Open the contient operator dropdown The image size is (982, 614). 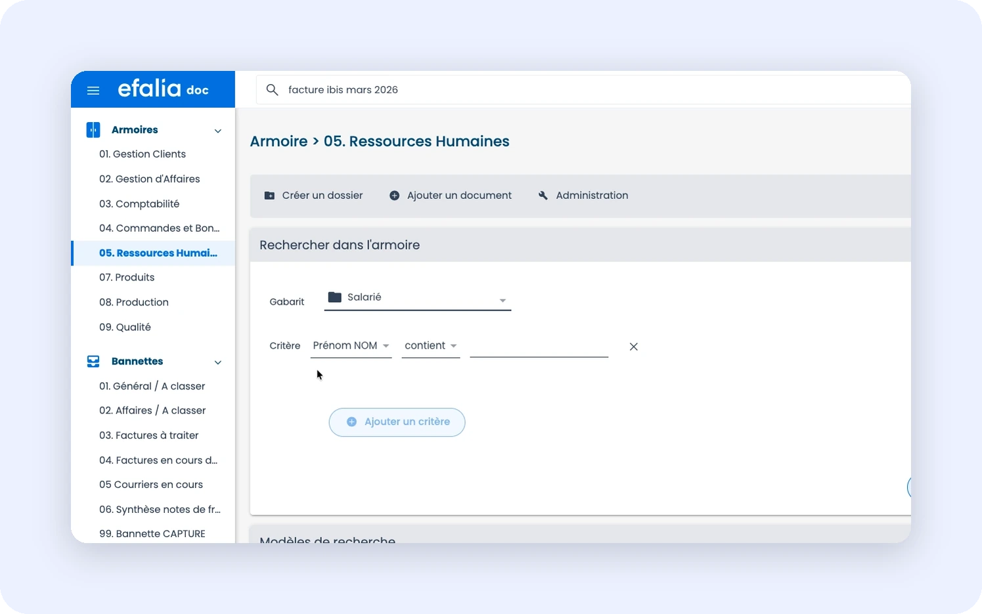[431, 346]
